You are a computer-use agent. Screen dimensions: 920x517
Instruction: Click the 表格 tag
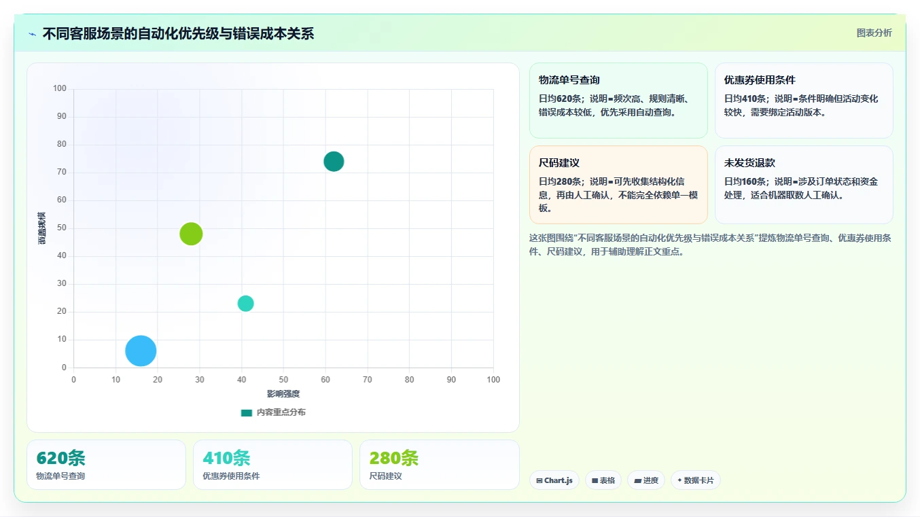pos(603,480)
